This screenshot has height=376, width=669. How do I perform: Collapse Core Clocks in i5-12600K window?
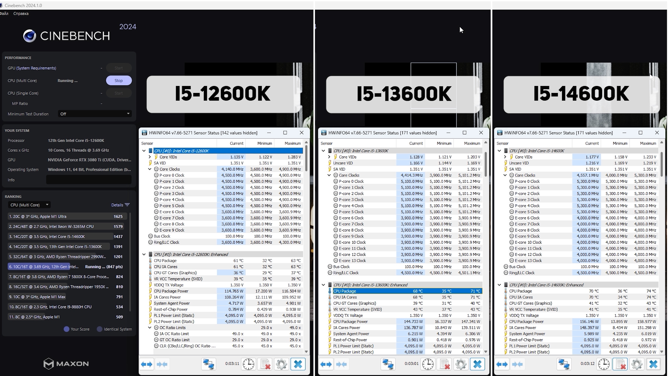click(x=150, y=169)
